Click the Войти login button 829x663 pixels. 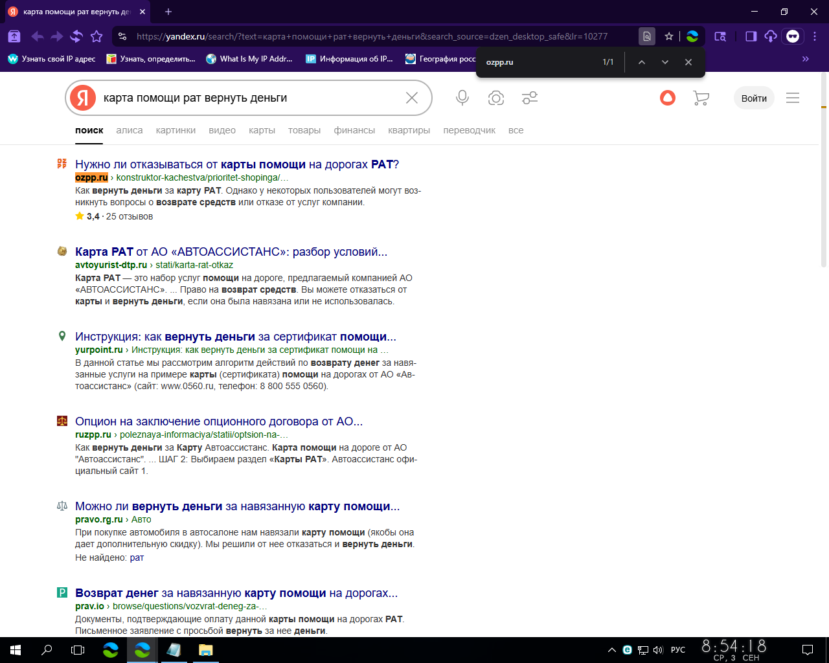point(754,98)
